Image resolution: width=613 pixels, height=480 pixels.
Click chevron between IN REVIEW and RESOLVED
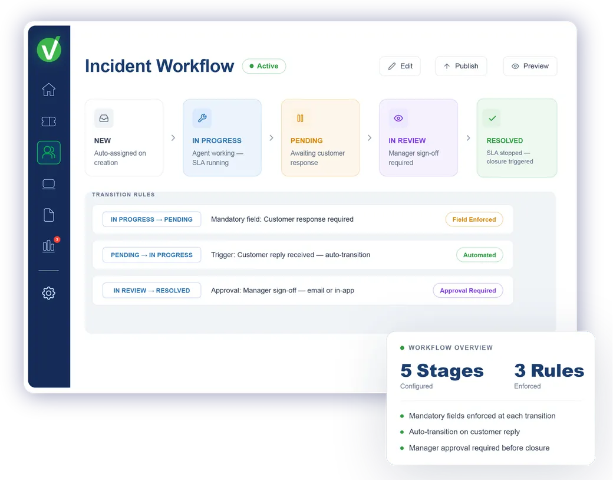[468, 138]
